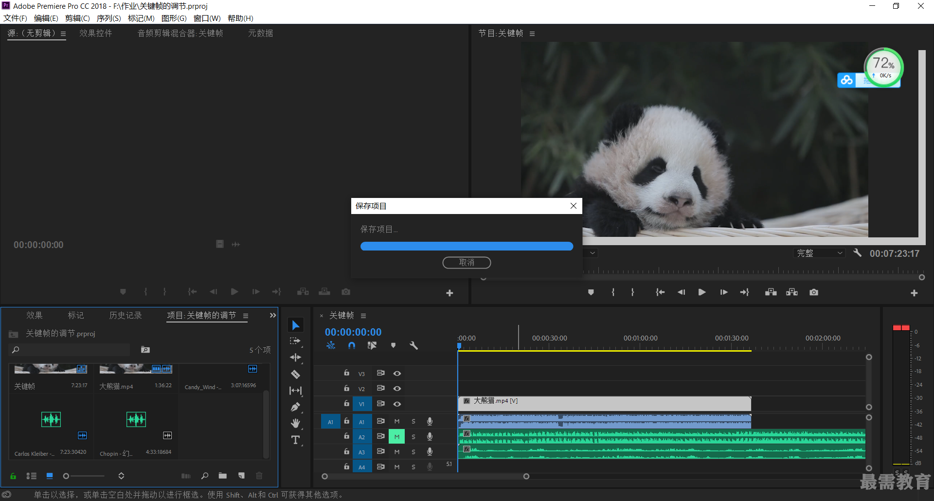Go to Out point in Program monitor

coord(745,292)
